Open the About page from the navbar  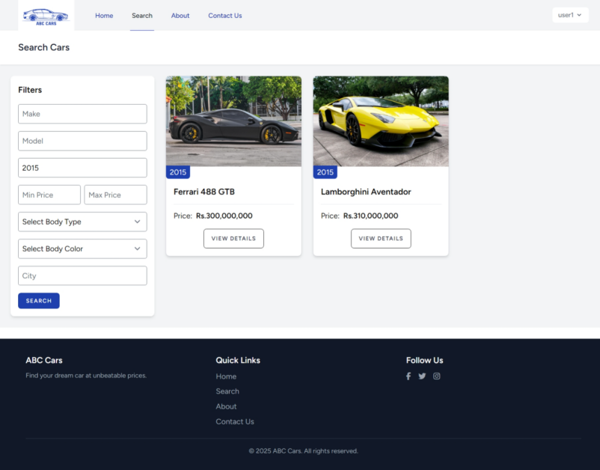[180, 15]
